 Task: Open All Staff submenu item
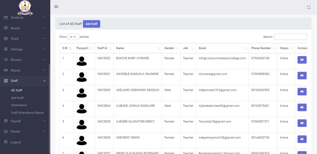pyautogui.click(x=17, y=90)
